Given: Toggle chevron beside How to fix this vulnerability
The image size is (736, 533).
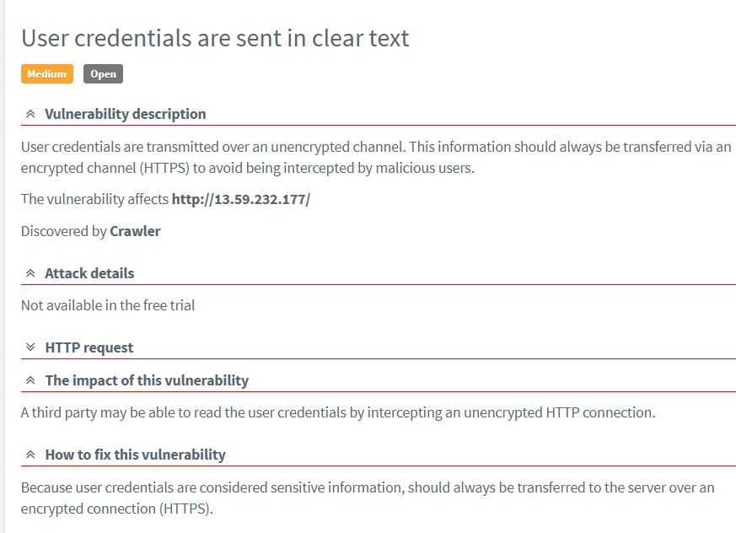Looking at the screenshot, I should tap(30, 455).
